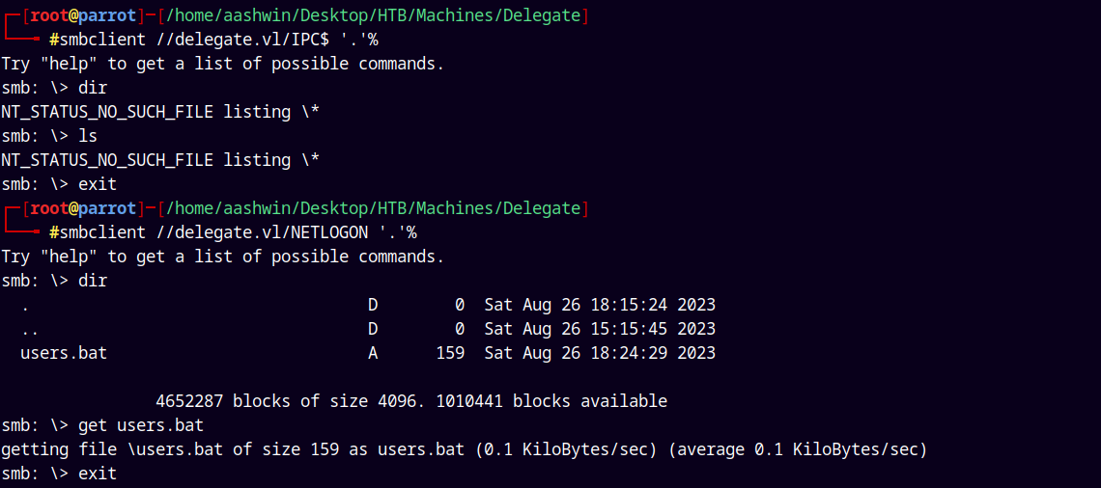Screen dimensions: 1101x488
Task: Click the exit command after get users.bat
Action: point(98,474)
